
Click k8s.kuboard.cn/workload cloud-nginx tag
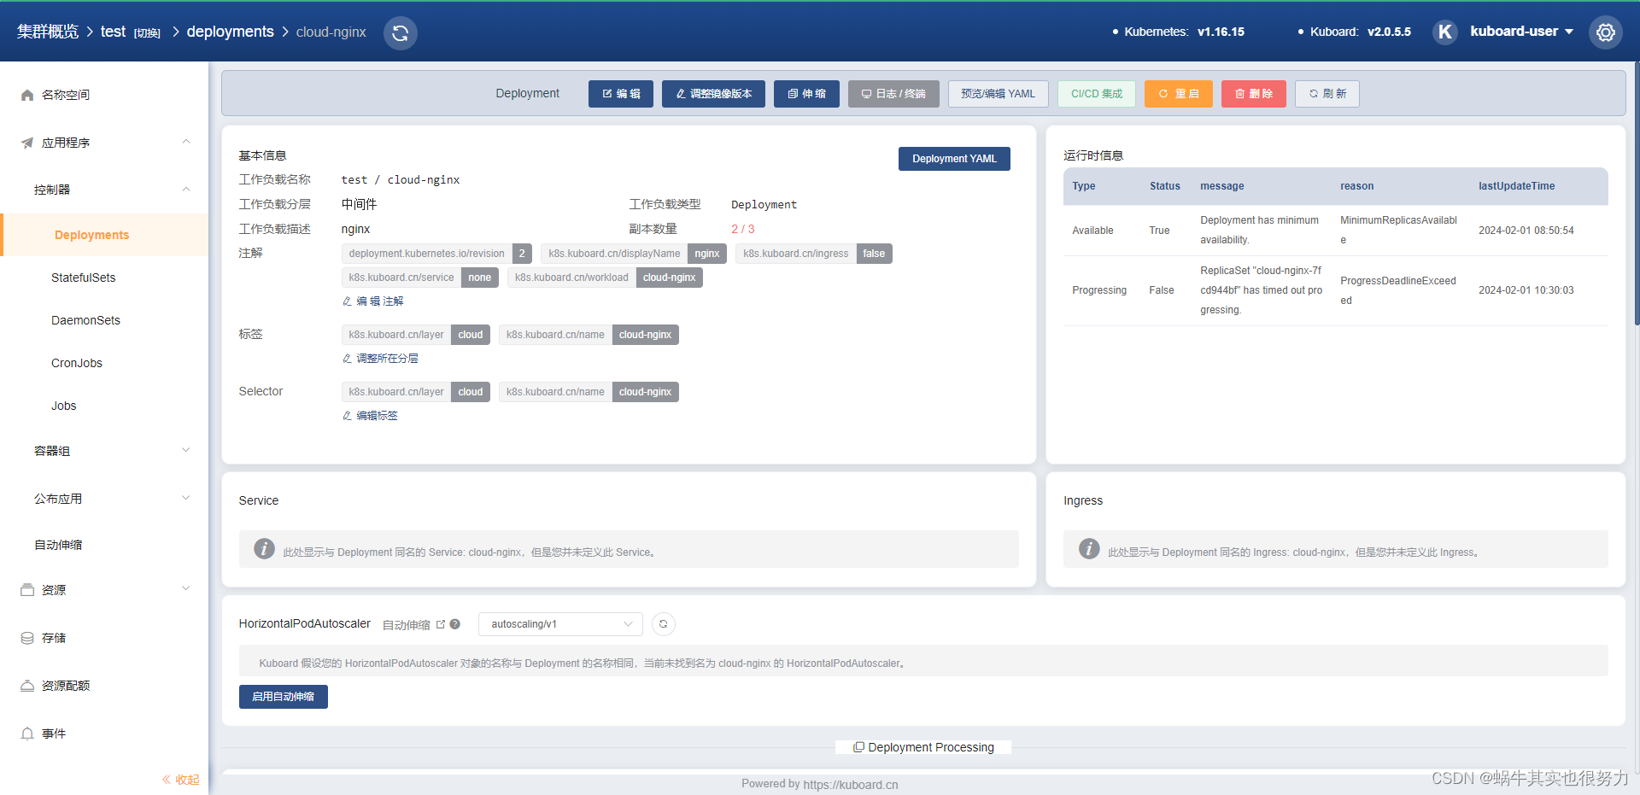click(x=605, y=278)
